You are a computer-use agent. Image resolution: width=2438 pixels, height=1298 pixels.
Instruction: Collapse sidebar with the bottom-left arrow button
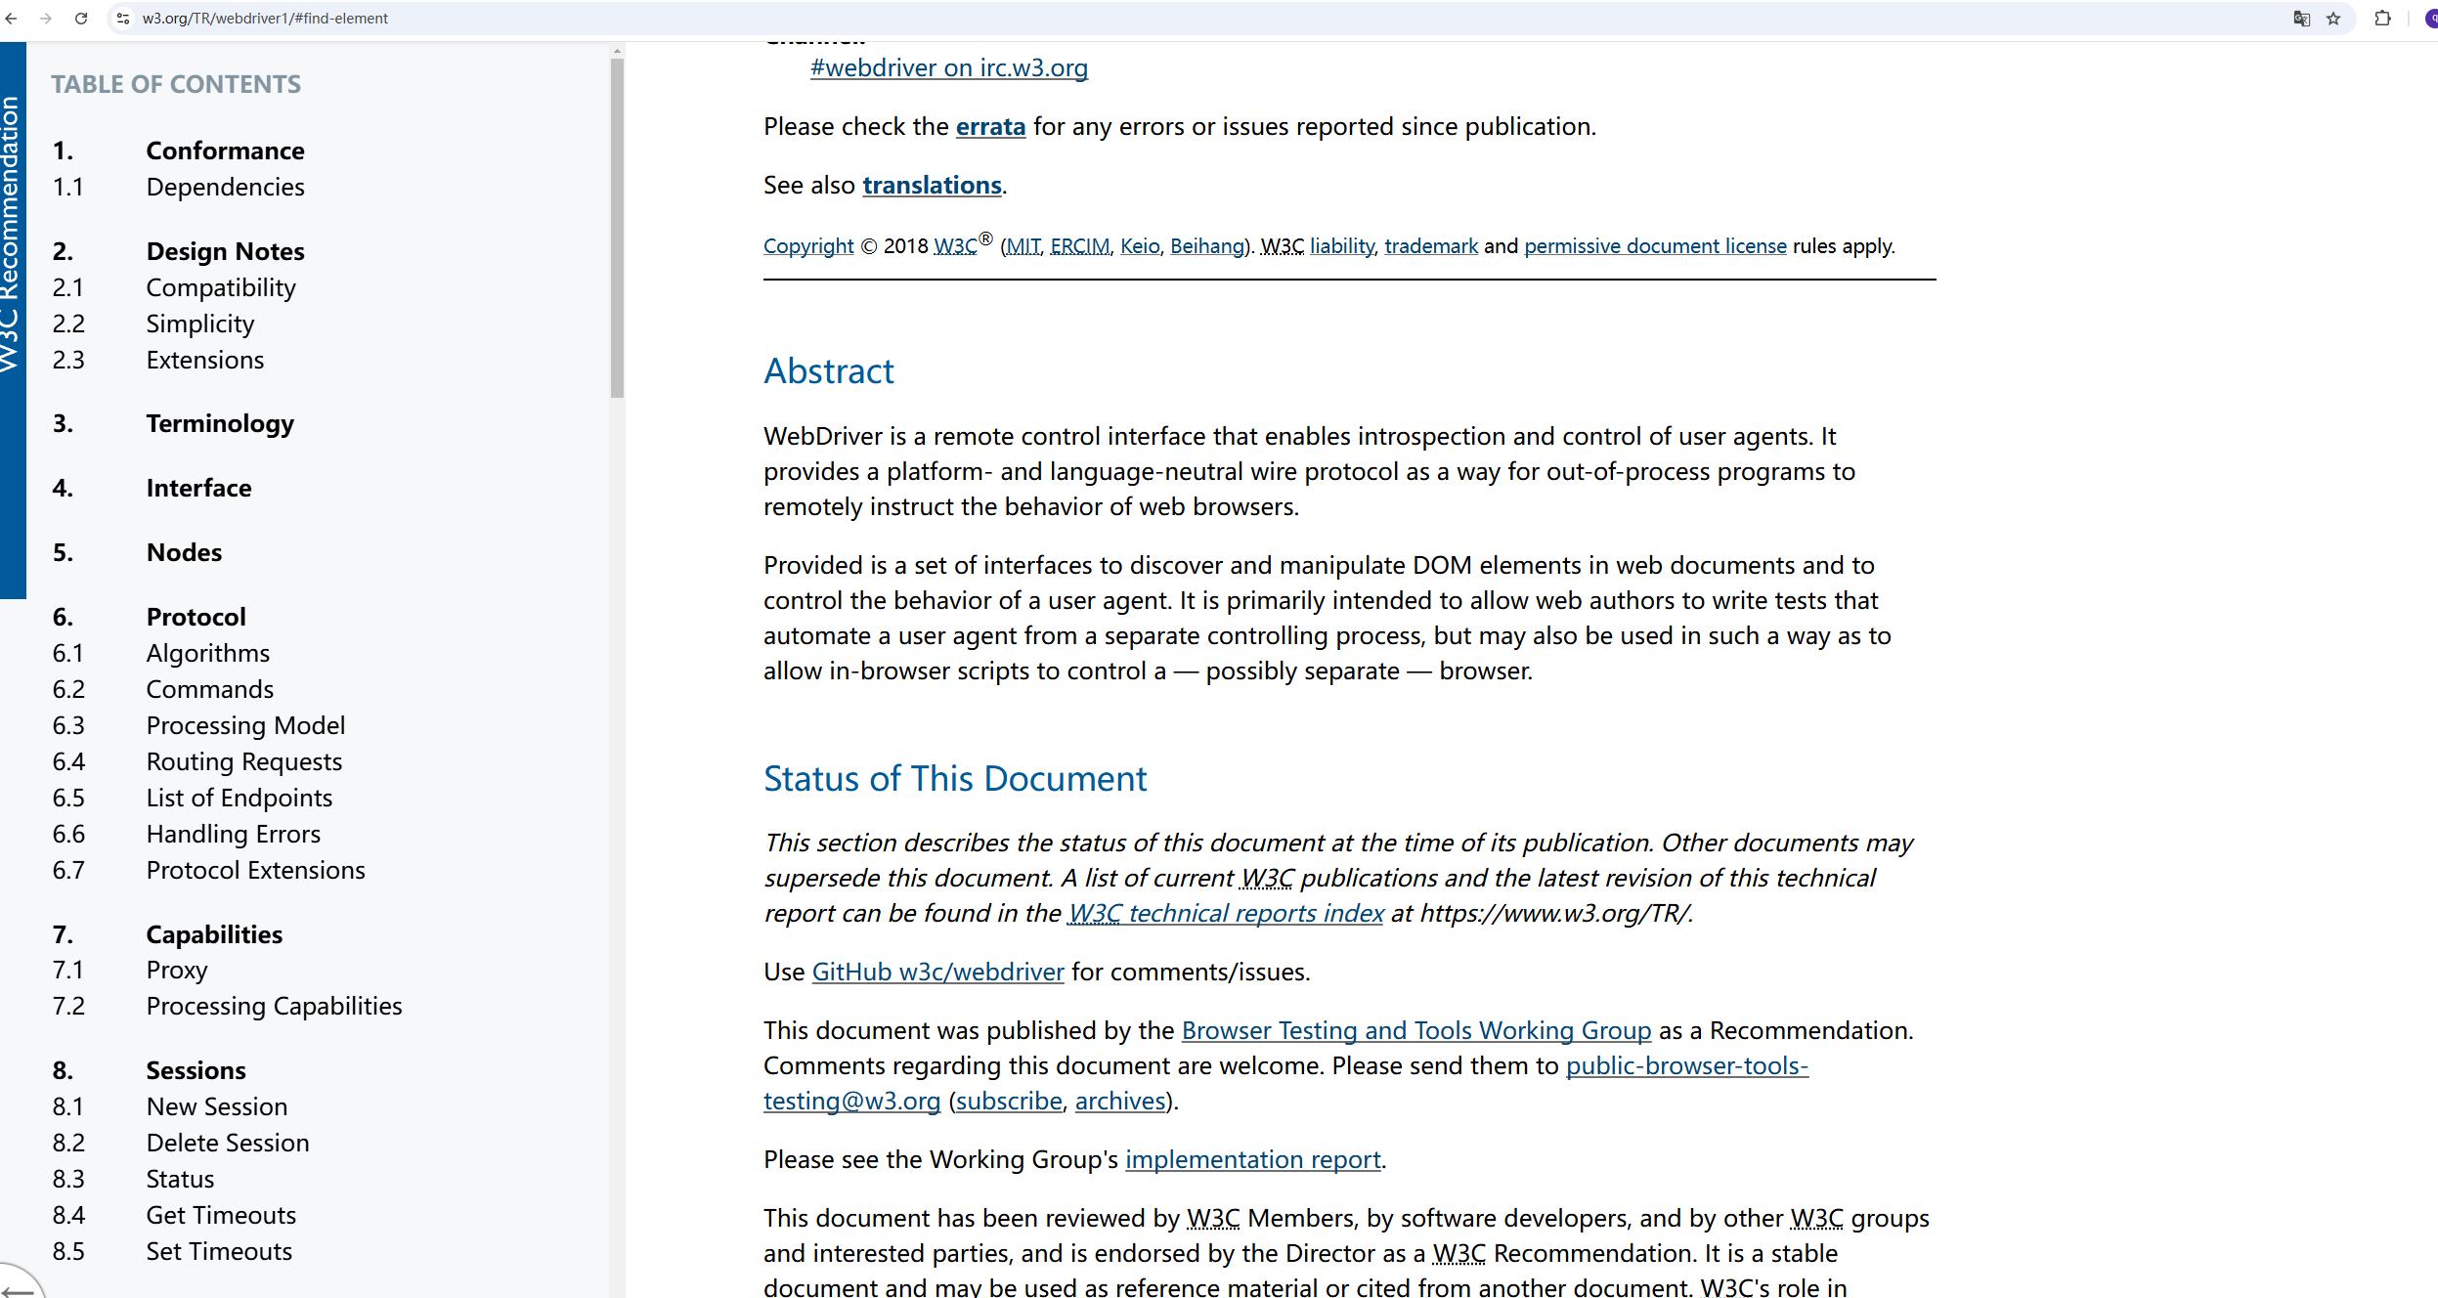coord(18,1288)
